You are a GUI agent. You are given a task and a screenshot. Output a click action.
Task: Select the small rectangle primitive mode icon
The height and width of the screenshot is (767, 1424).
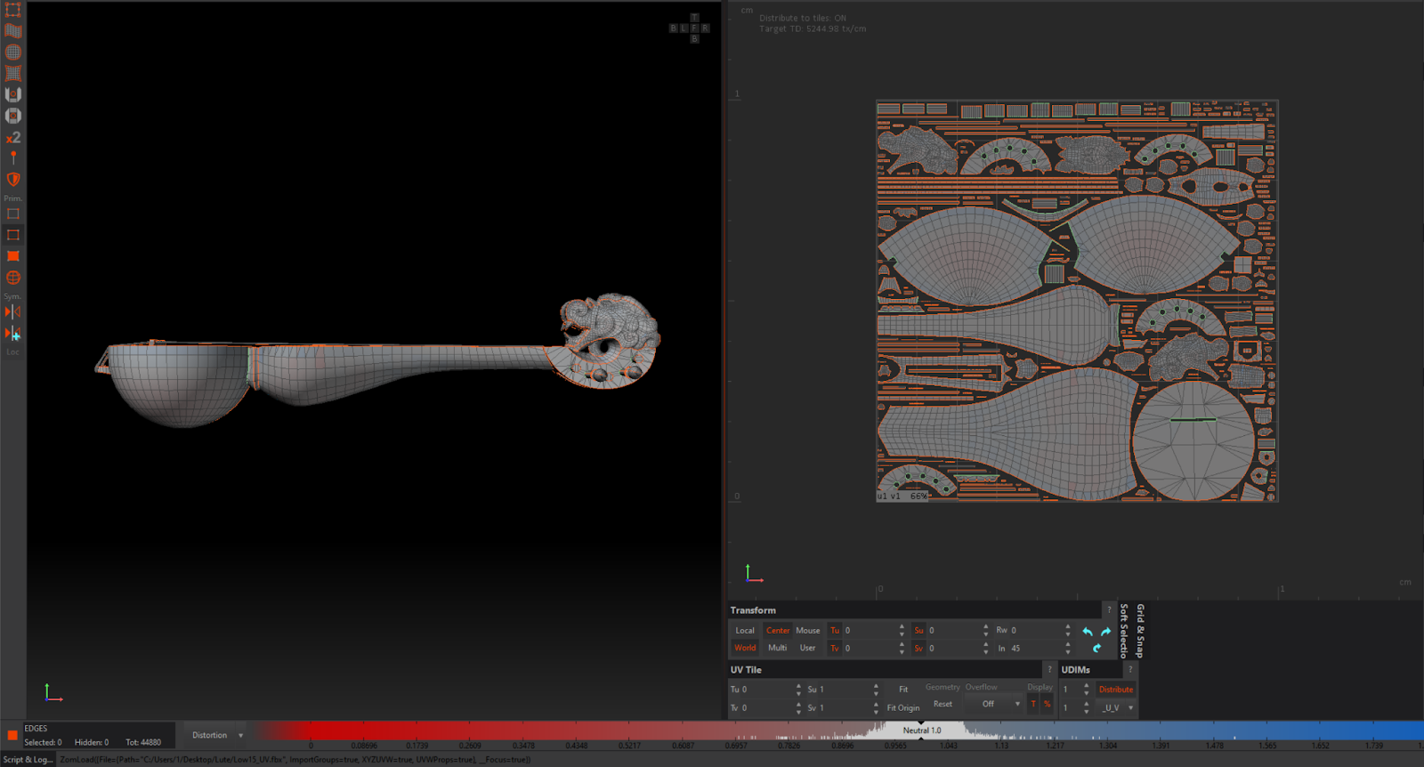(12, 214)
